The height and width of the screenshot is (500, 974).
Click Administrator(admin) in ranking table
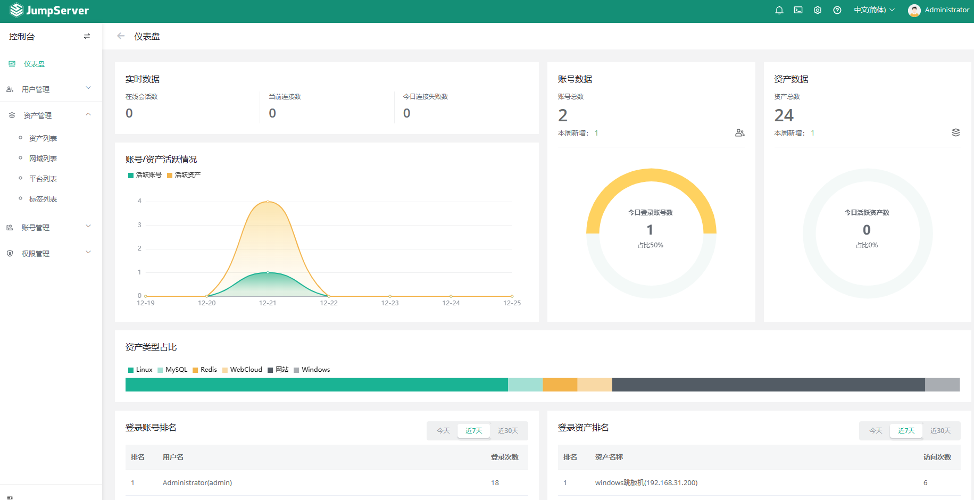pyautogui.click(x=197, y=483)
